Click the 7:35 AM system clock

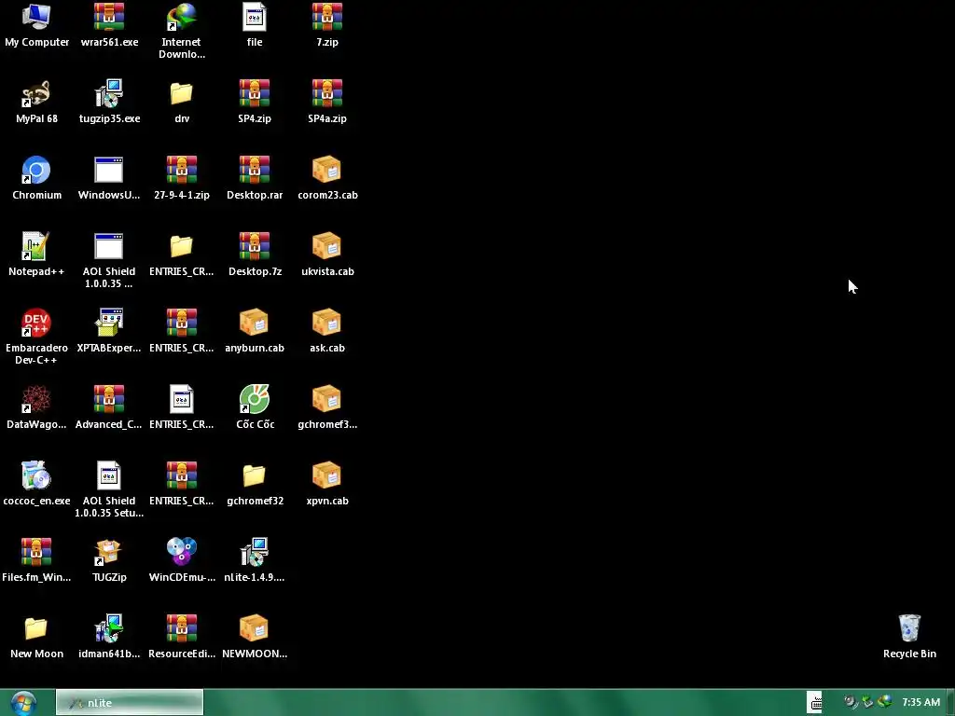[920, 702]
